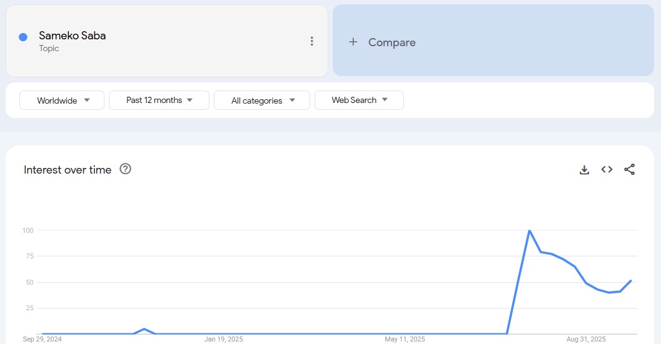Screen dimensions: 661x344
Task: Expand the Worldwide region dropdown
Action: 62,101
